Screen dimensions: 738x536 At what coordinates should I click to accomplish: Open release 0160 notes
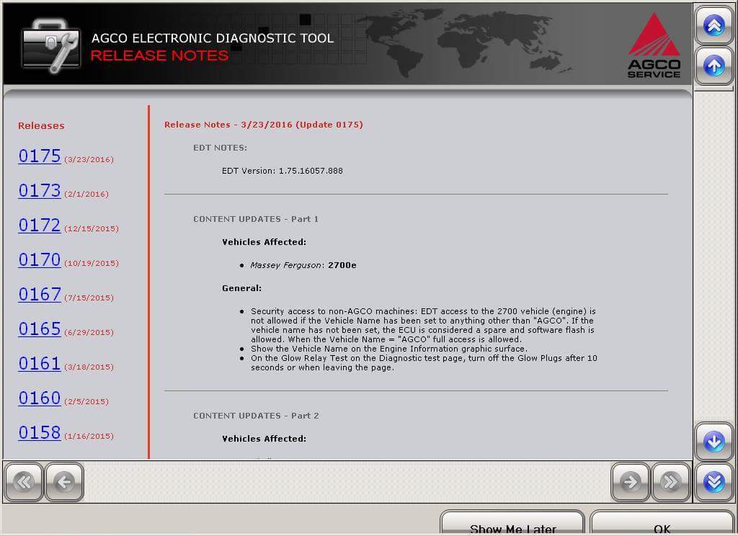40,398
